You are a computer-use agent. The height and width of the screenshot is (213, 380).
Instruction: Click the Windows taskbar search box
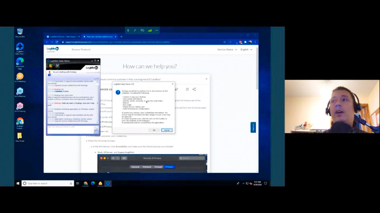pos(48,183)
